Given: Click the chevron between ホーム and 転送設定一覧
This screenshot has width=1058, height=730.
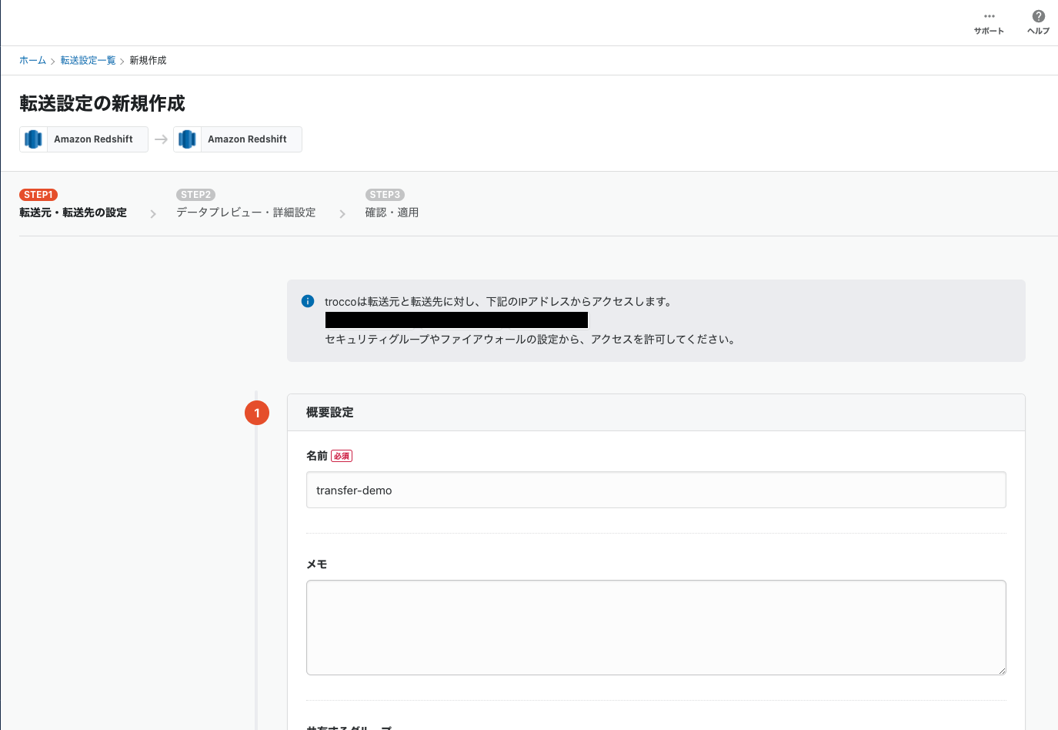Looking at the screenshot, I should click(52, 60).
